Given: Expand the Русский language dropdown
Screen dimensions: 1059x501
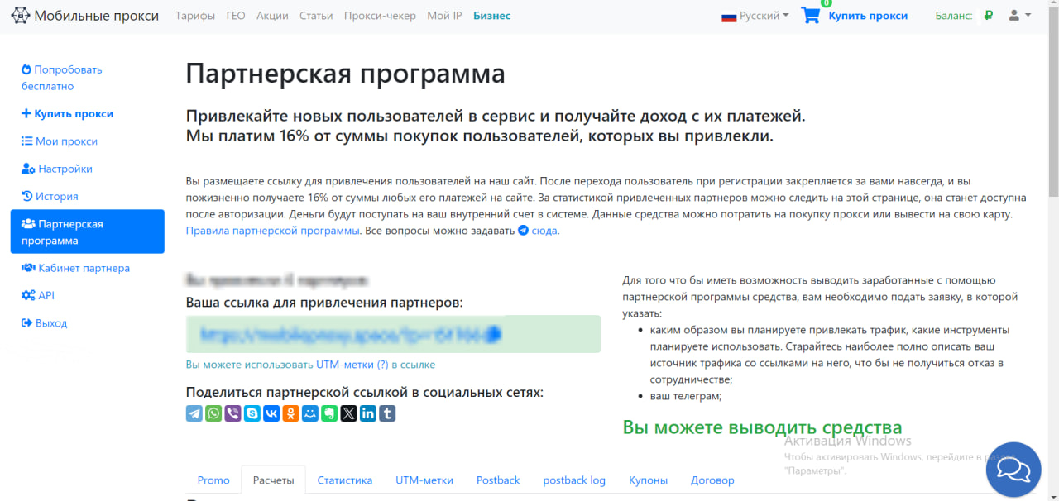Looking at the screenshot, I should (755, 16).
